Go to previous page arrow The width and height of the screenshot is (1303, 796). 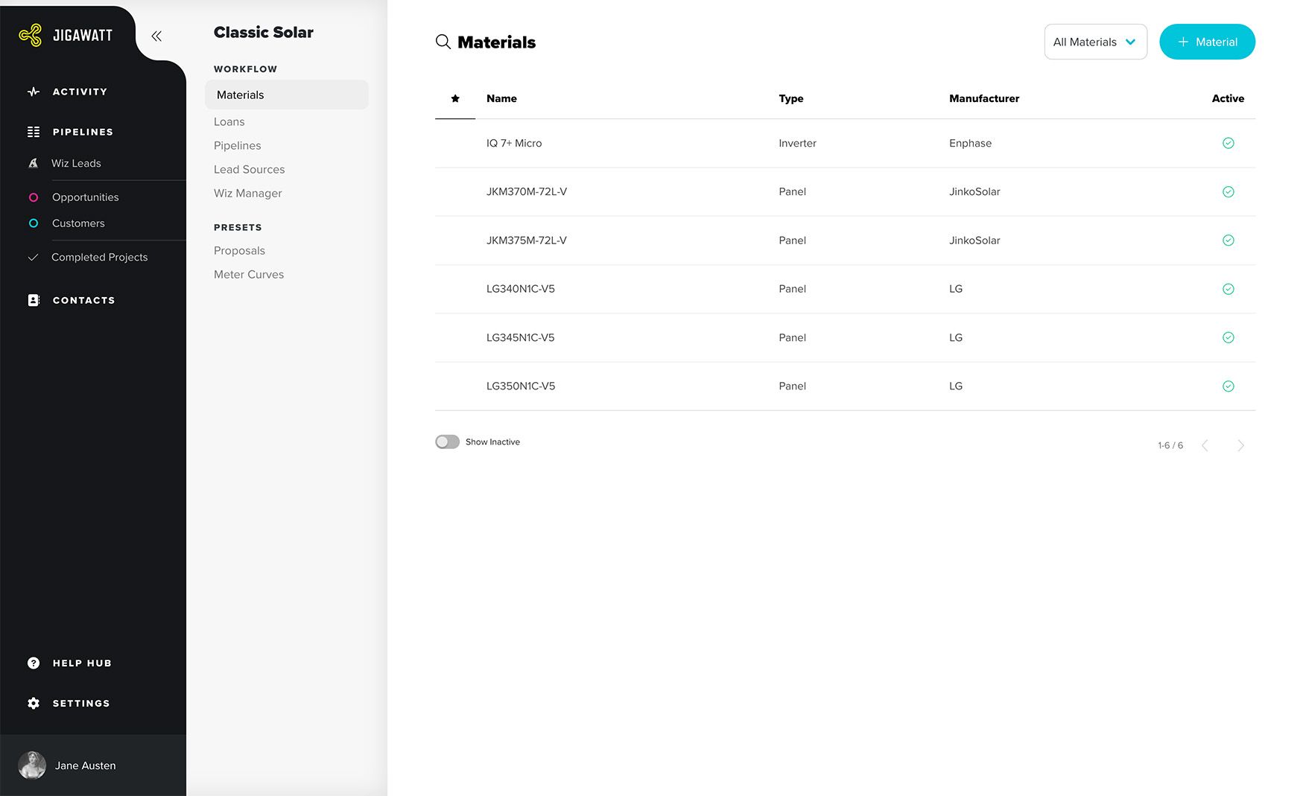click(1205, 445)
